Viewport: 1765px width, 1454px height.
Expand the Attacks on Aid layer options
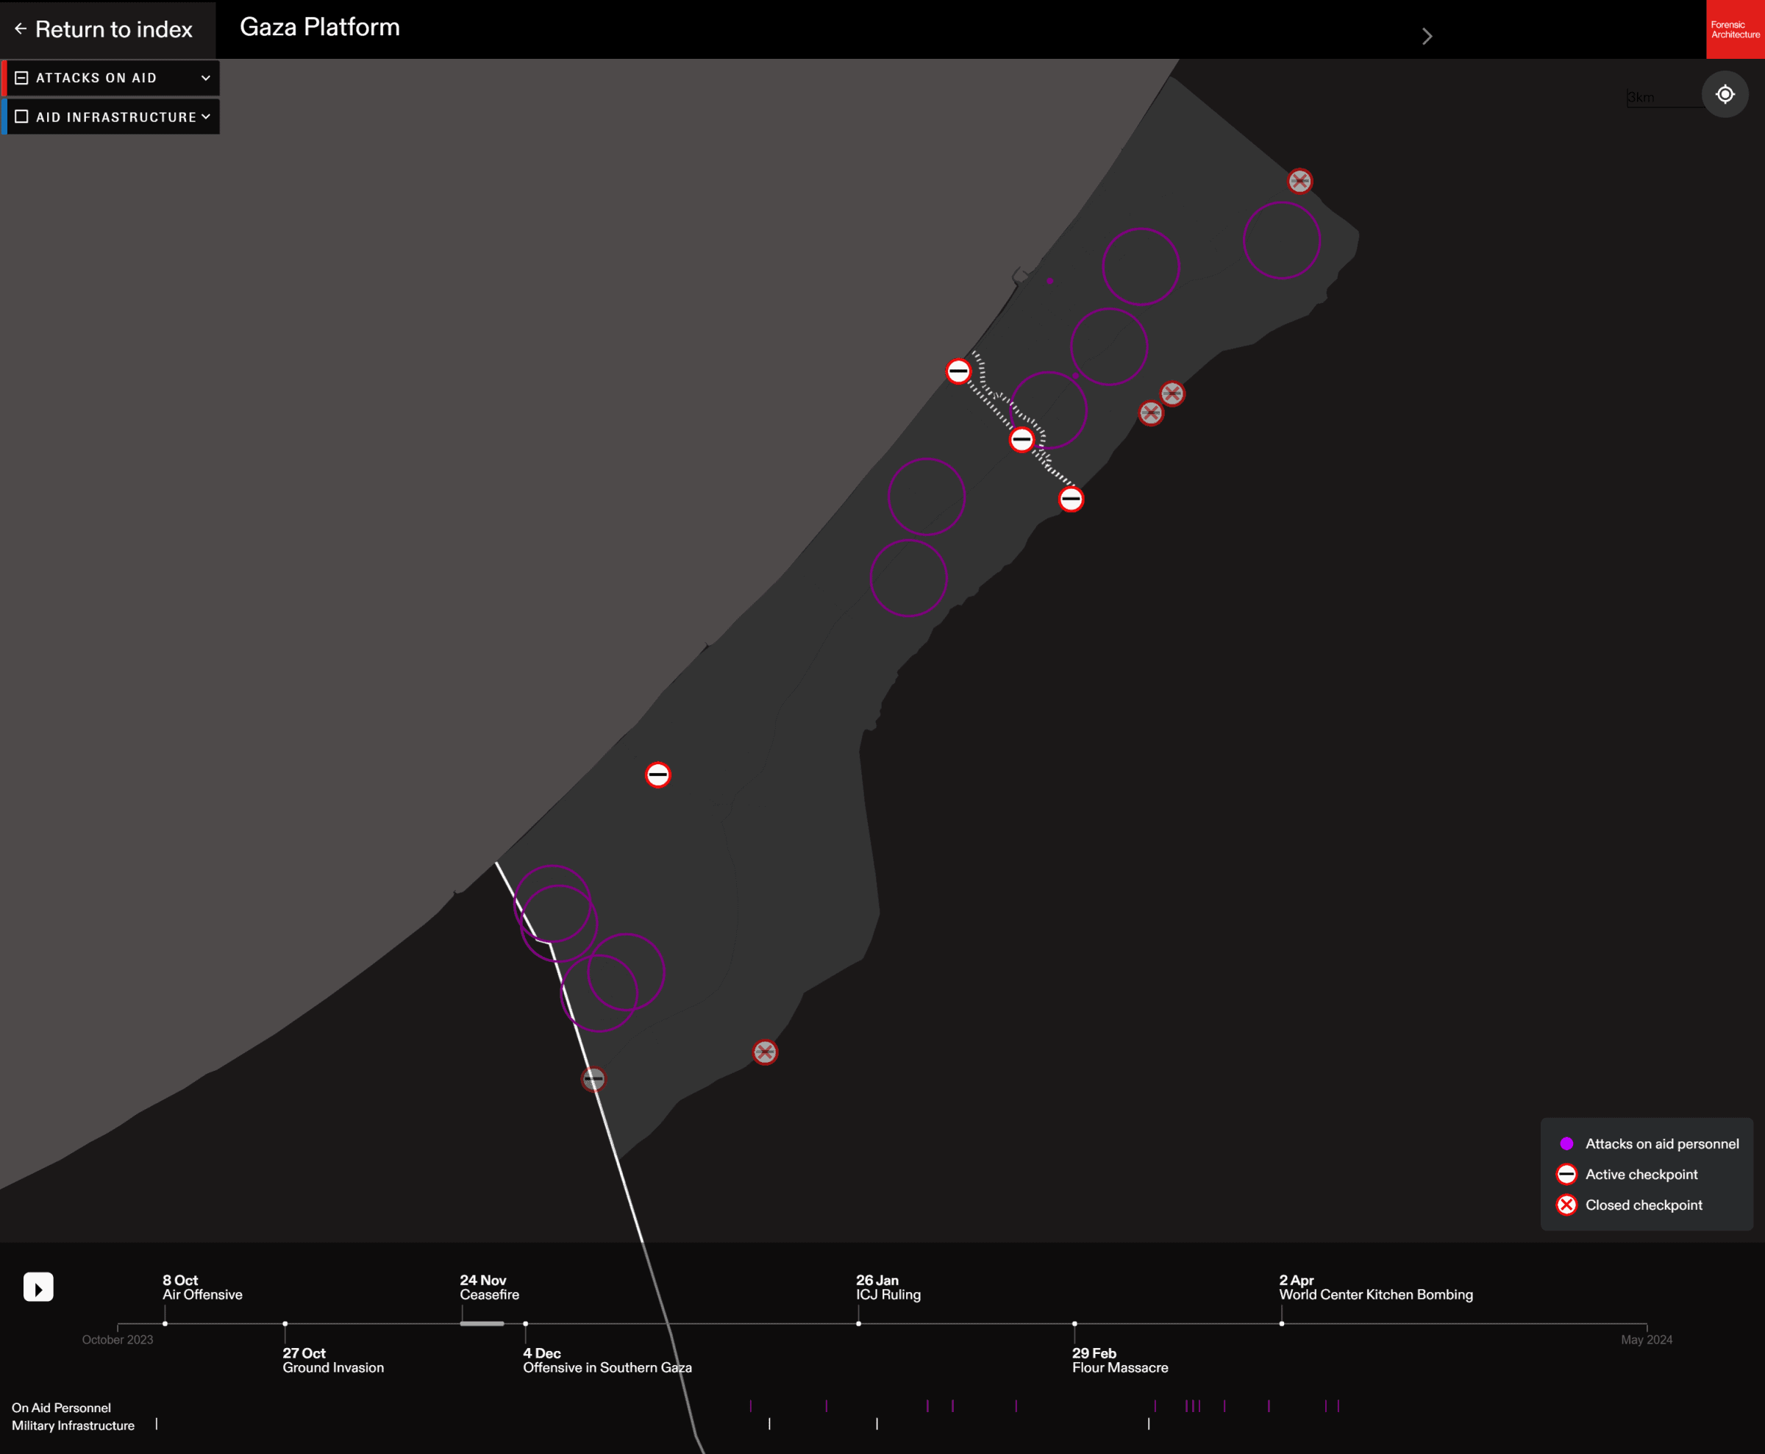pyautogui.click(x=206, y=77)
